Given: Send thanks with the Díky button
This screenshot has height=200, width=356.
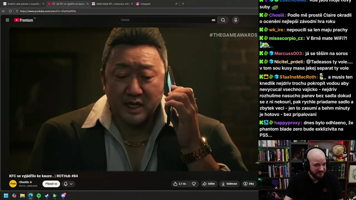Looking at the screenshot, I should tap(249, 184).
